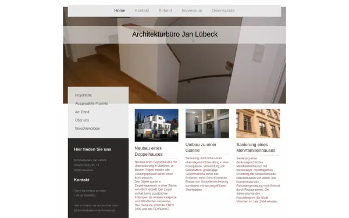Click the white Doppelhaus photo thumbnail
The height and width of the screenshot is (218, 349).
pyautogui.click(x=156, y=125)
